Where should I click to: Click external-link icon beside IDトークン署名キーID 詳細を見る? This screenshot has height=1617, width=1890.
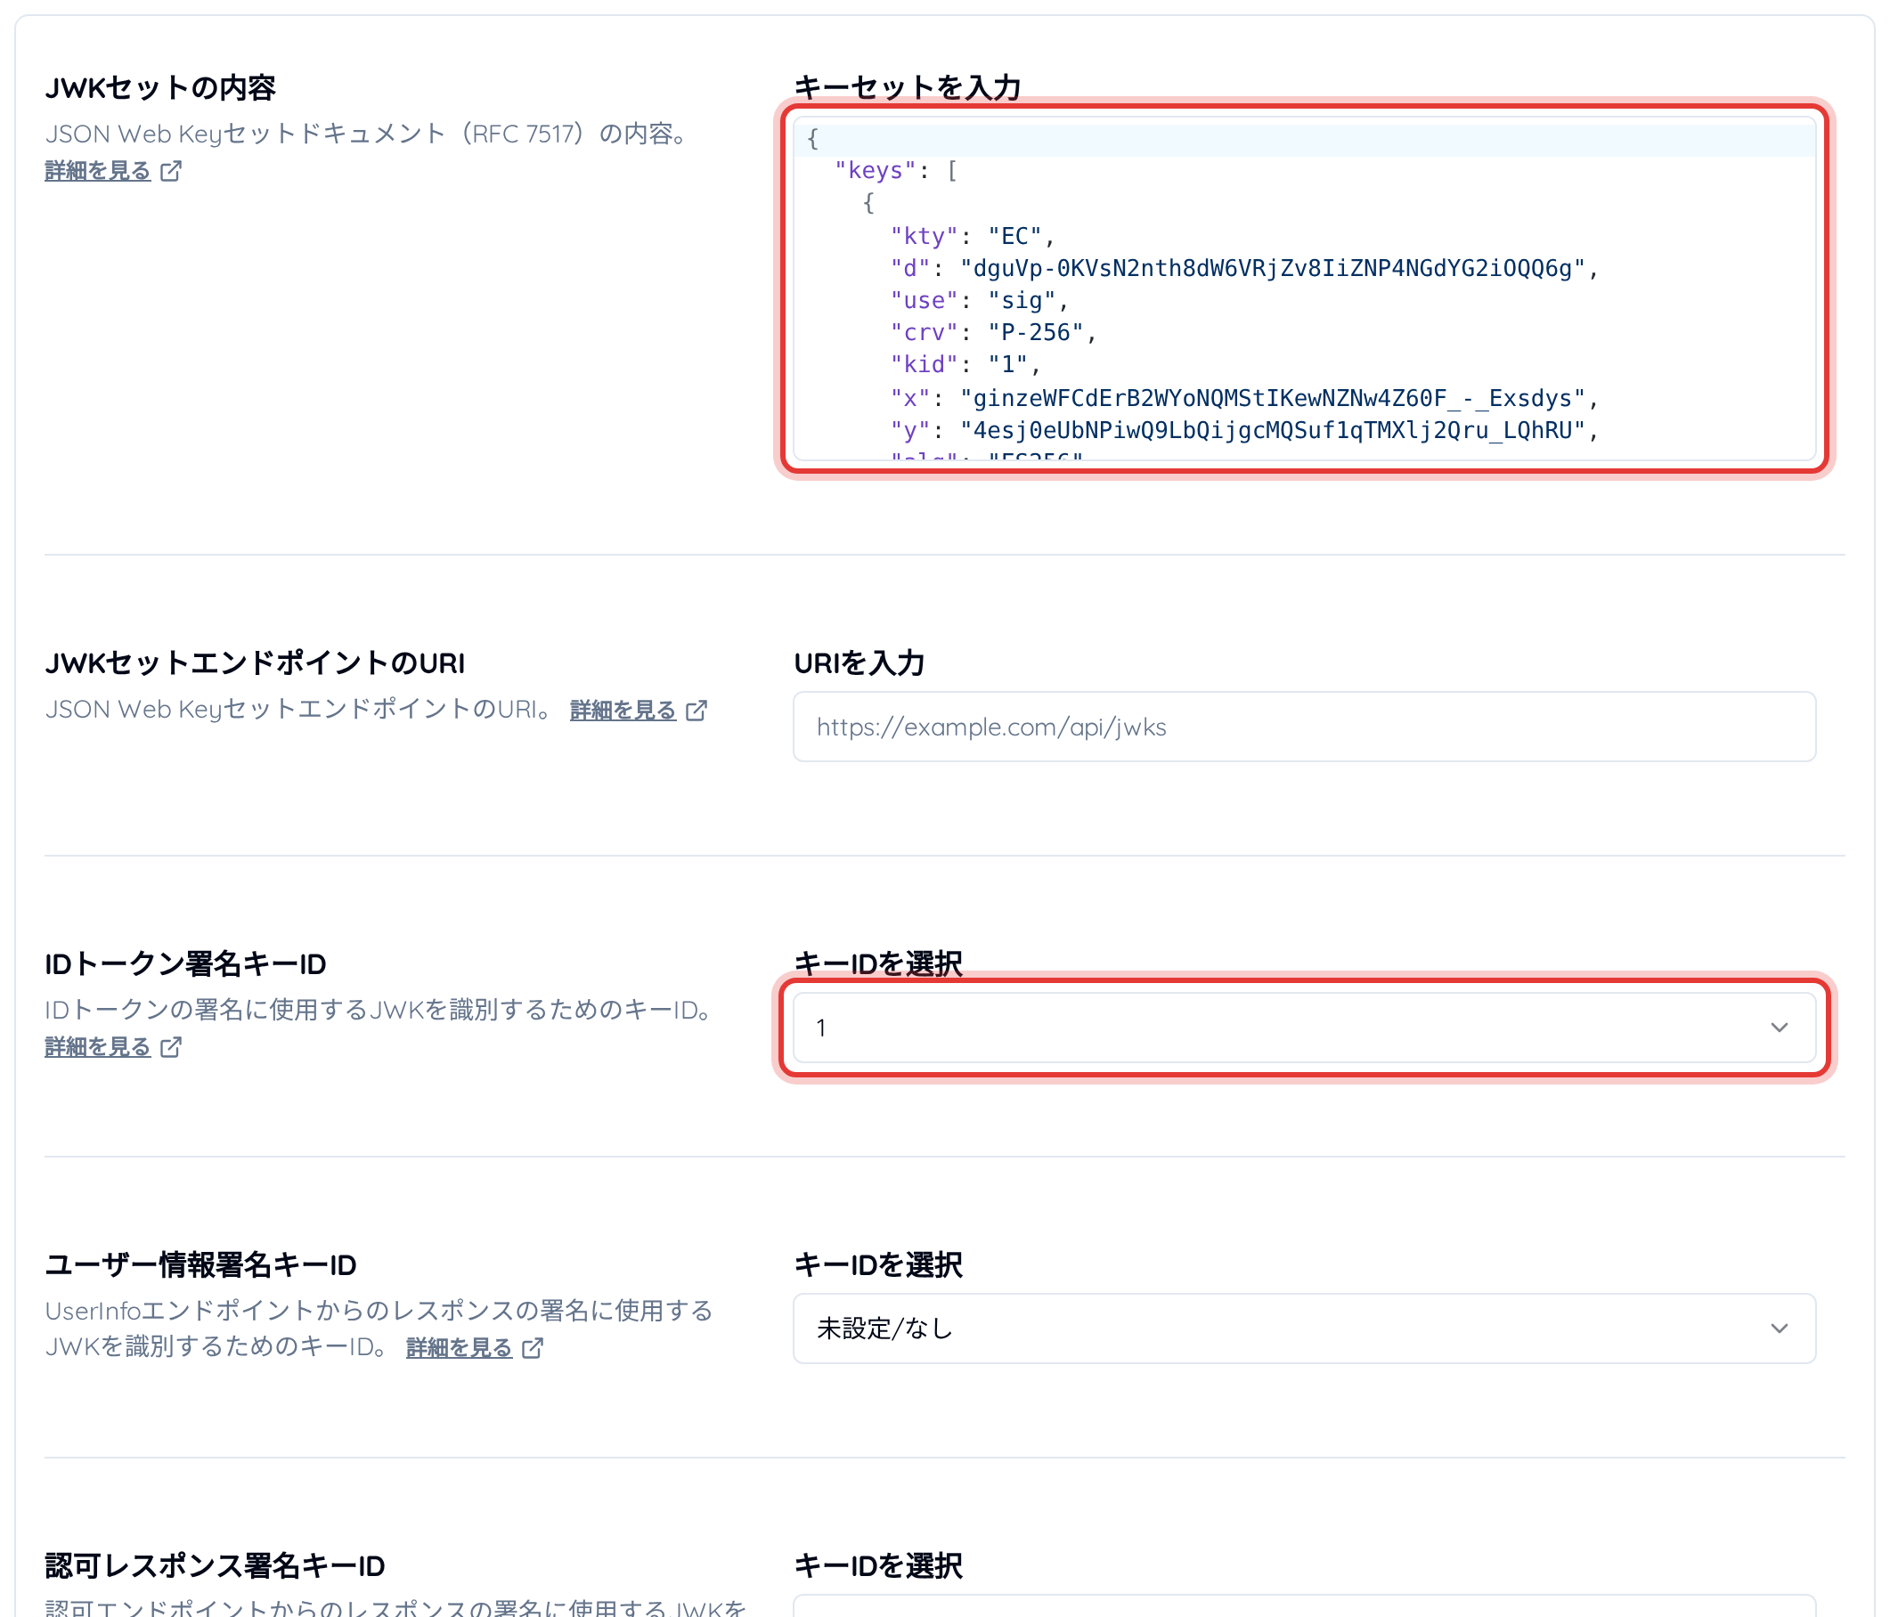[171, 1046]
